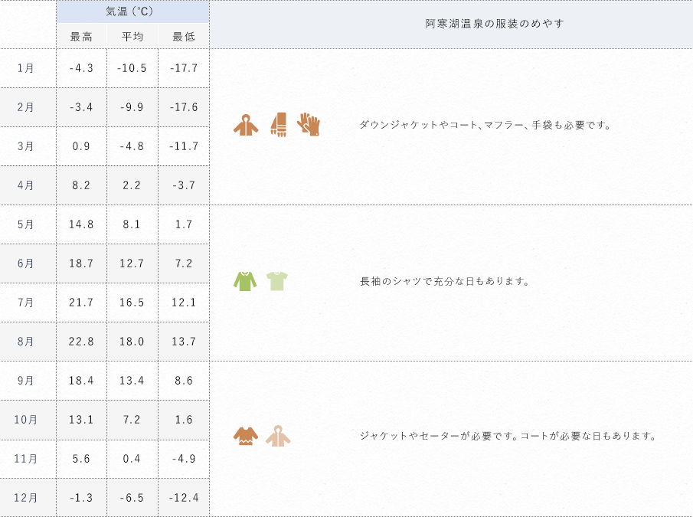693x517 pixels.
Task: Click the January minimum value -17.7
Action: point(184,68)
